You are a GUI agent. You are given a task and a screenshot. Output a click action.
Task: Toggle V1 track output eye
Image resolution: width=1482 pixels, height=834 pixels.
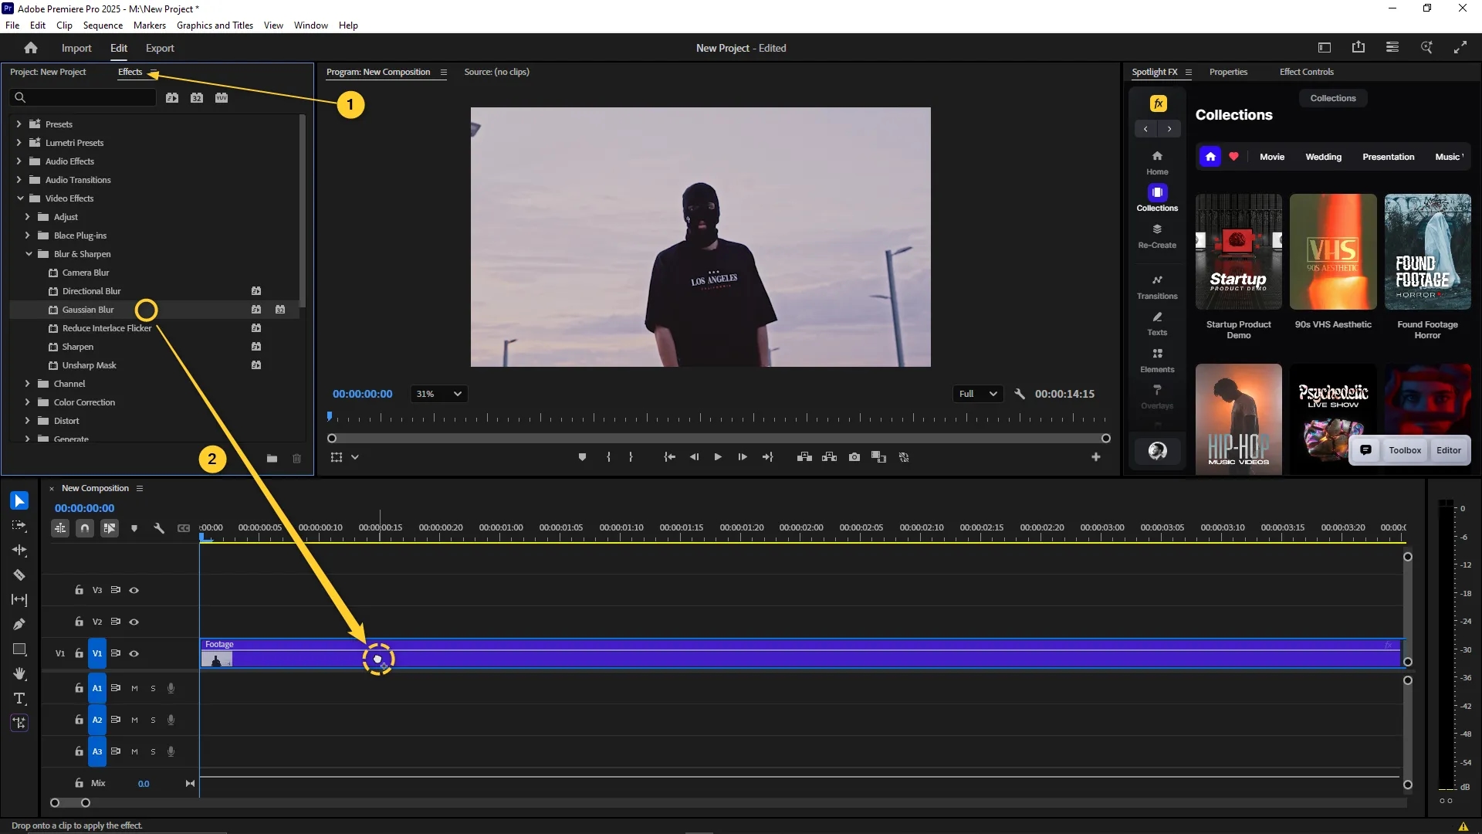point(134,653)
